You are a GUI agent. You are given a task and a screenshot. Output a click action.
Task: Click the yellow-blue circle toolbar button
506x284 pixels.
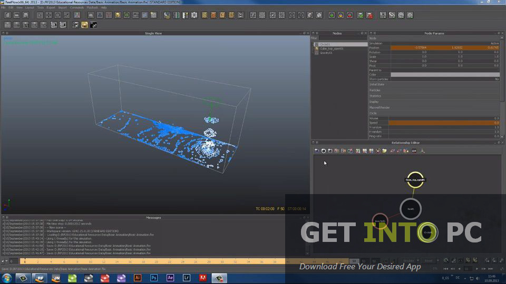340,15
